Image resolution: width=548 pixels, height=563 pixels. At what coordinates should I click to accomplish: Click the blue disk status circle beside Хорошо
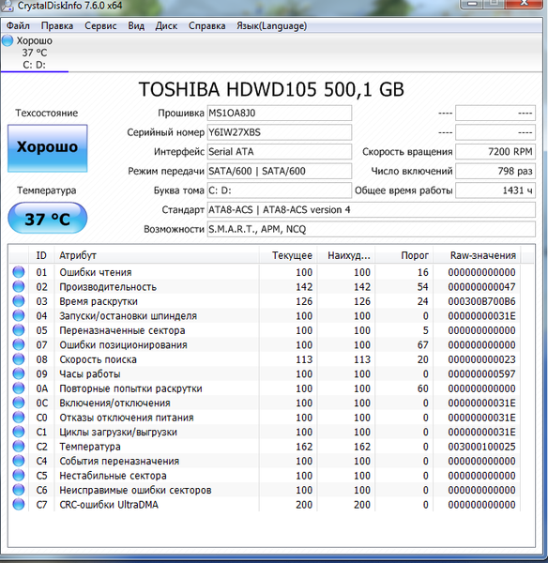[8, 40]
